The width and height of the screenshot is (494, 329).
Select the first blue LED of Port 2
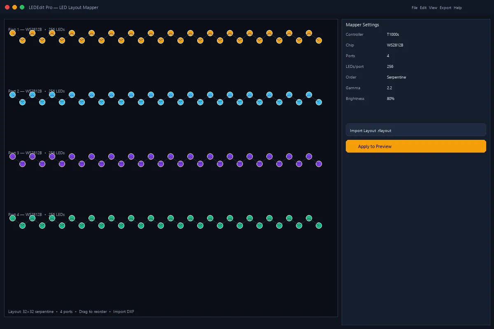coord(12,95)
